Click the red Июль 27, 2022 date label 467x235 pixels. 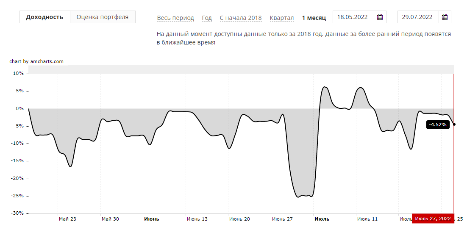(433, 218)
